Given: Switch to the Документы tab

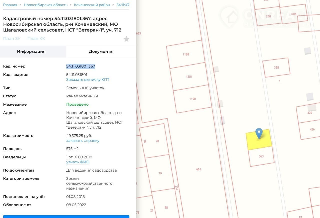Looking at the screenshot, I should (101, 51).
